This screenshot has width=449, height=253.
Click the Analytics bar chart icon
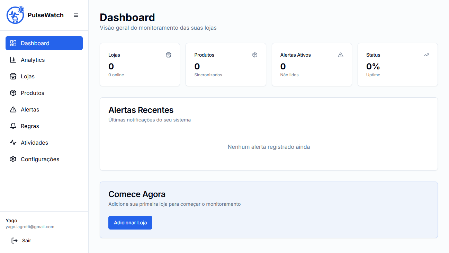[x=13, y=60]
